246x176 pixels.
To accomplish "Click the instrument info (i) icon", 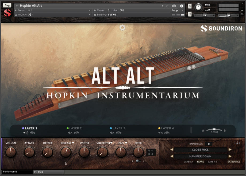I will tap(182, 6).
